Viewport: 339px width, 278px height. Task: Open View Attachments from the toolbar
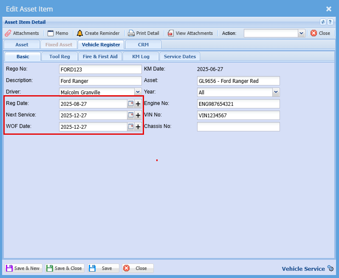click(x=171, y=33)
